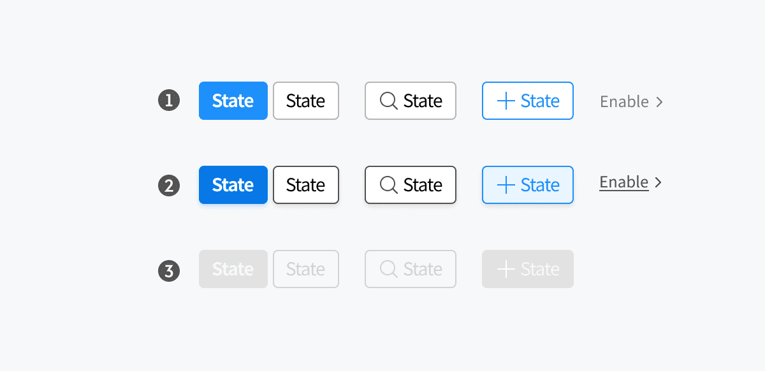The width and height of the screenshot is (765, 371).
Task: Click the magnifier icon in row 1 search button
Action: click(x=389, y=101)
